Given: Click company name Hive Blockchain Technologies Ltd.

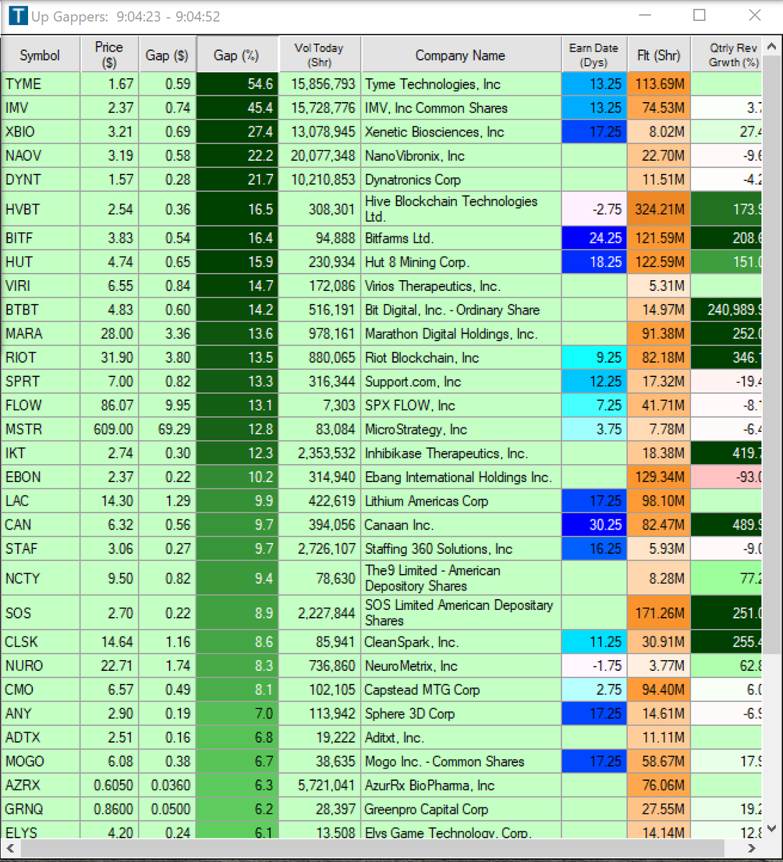Looking at the screenshot, I should click(x=451, y=209).
